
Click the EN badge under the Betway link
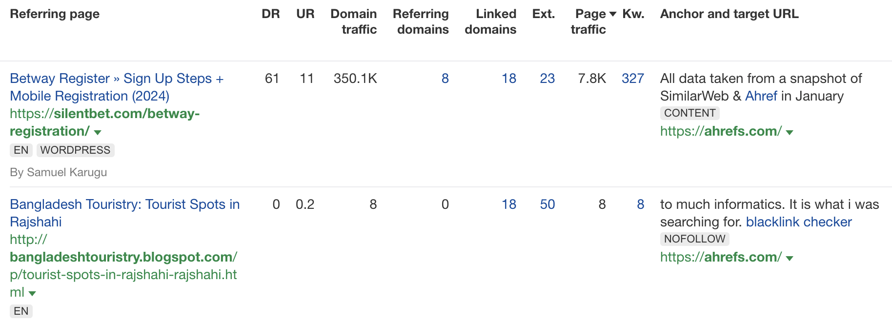coord(20,150)
